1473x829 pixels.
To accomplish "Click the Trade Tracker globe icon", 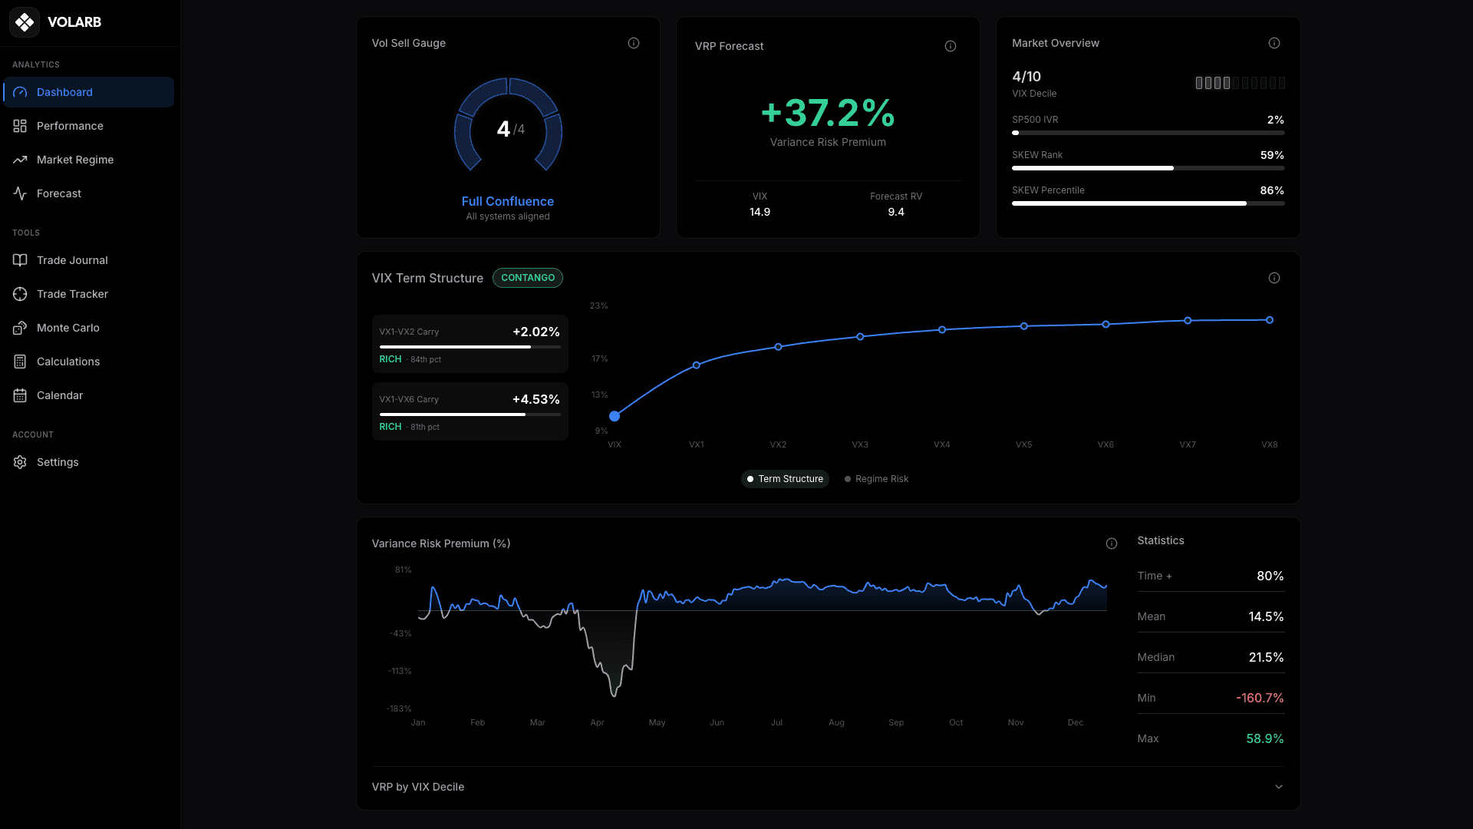I will [x=20, y=294].
